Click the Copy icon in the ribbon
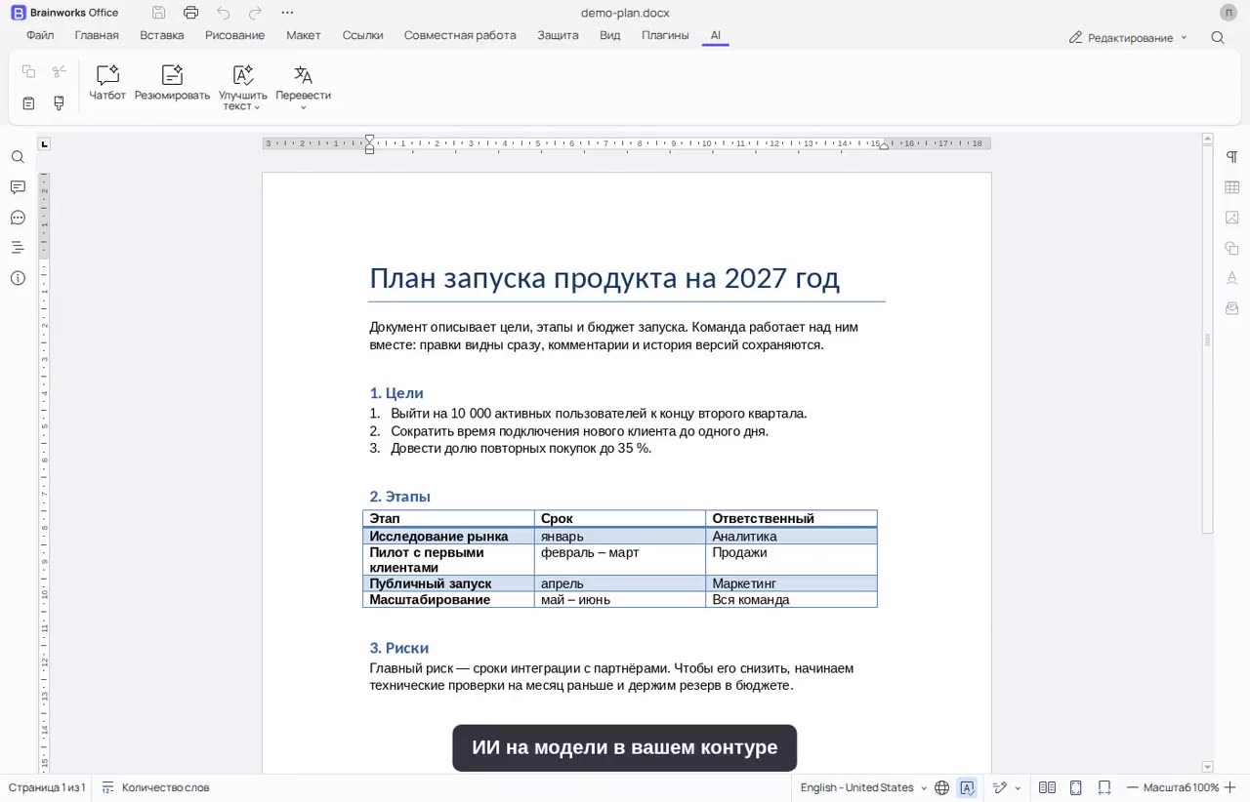The height and width of the screenshot is (802, 1250). click(x=28, y=71)
